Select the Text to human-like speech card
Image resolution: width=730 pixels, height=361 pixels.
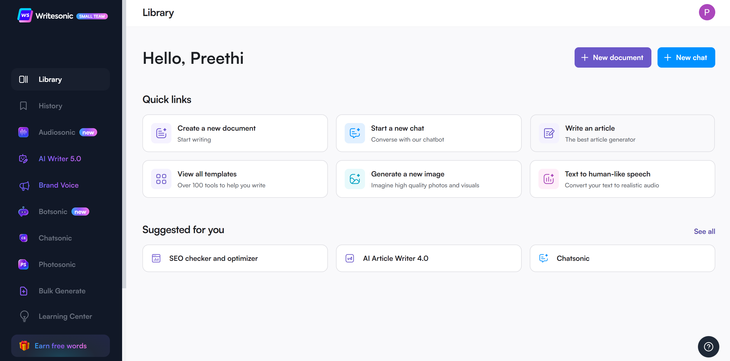click(x=622, y=179)
